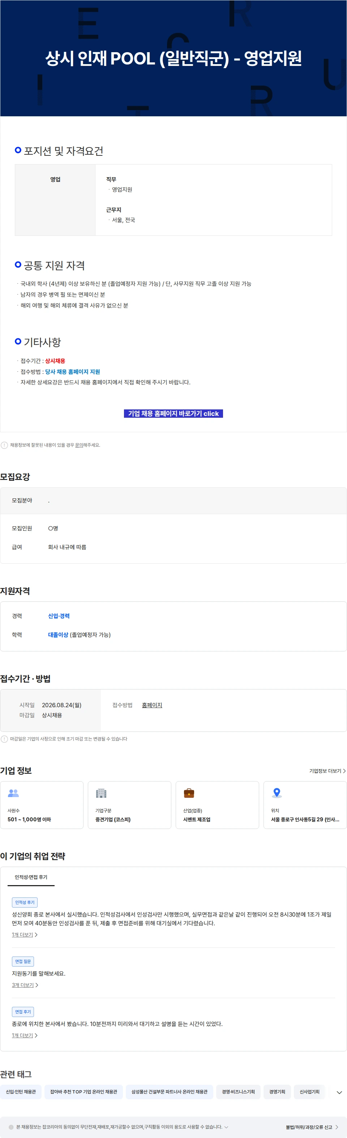Viewport: 347px width, 1138px height.
Task: Click the 서울, 전국 work location text
Action: (124, 220)
